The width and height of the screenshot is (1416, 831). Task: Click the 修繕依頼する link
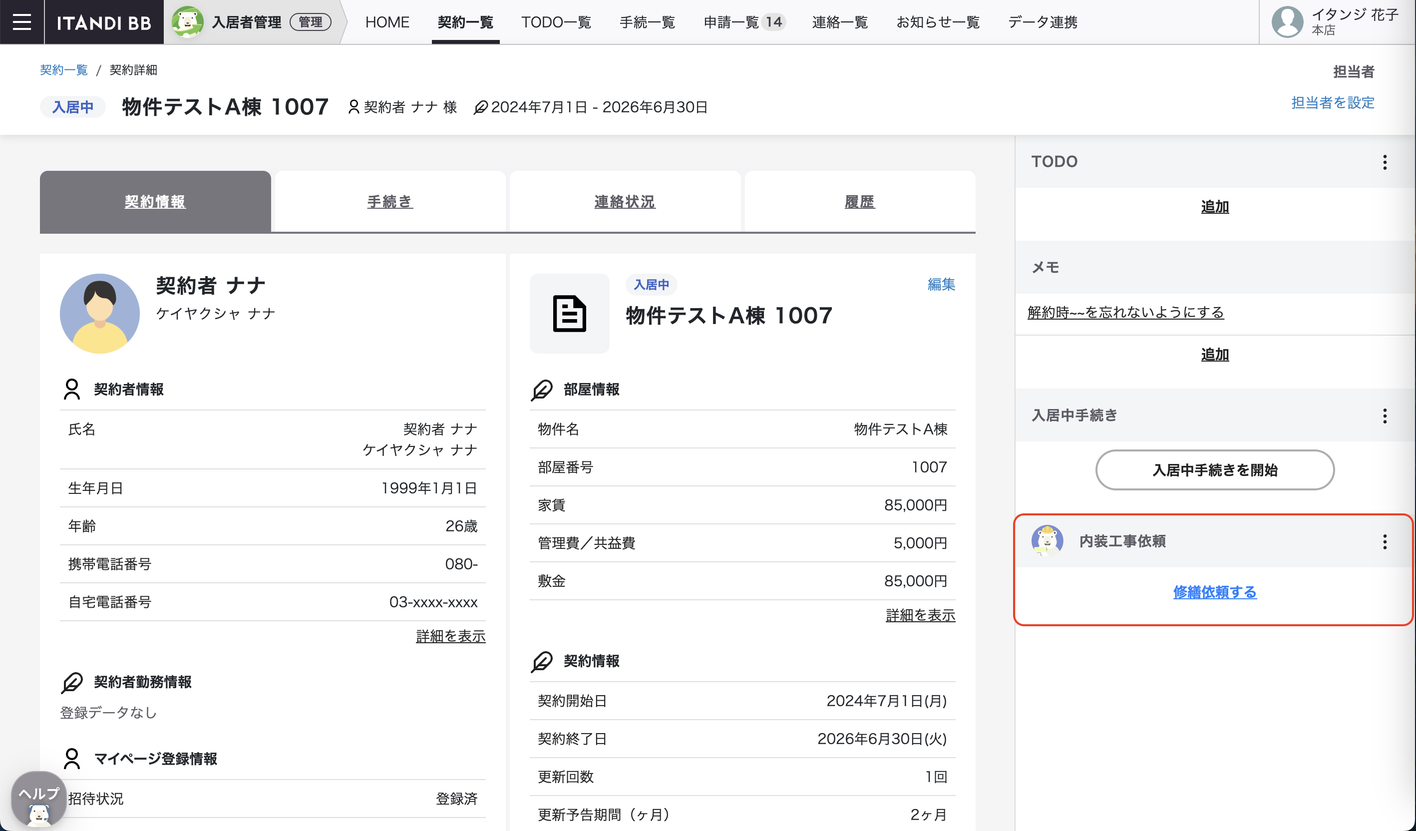pos(1214,592)
